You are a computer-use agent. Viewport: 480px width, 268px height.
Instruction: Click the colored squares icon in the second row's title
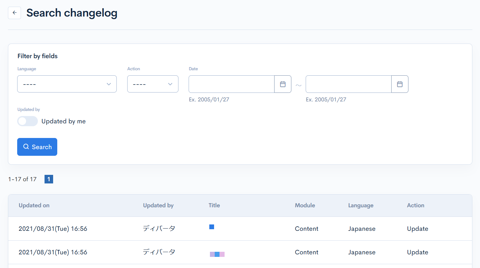coord(217,254)
